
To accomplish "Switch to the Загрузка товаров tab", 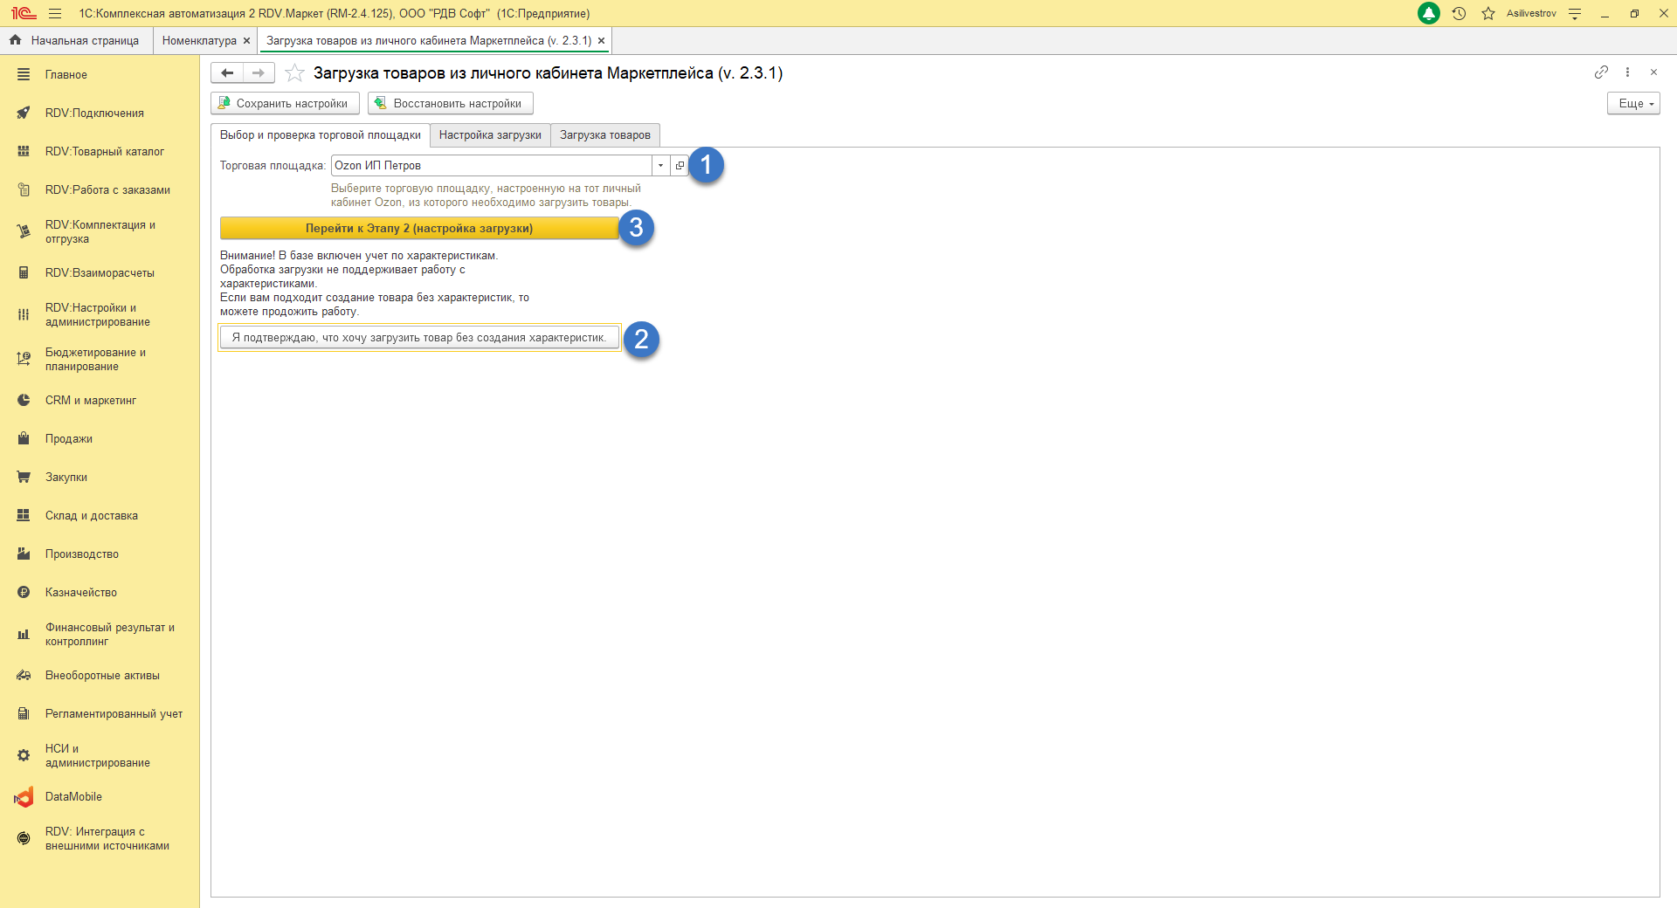I will click(x=605, y=135).
